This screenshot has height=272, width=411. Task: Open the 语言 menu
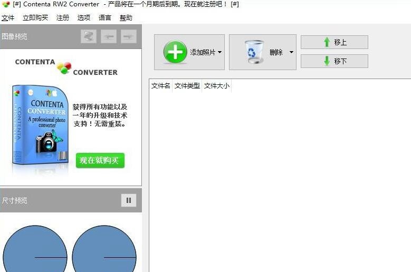point(105,17)
